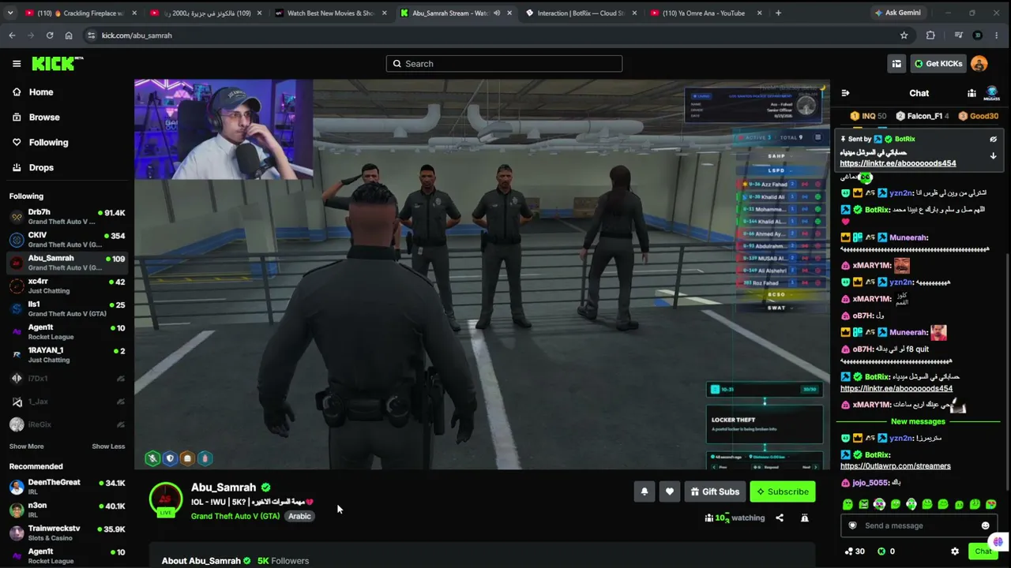Image resolution: width=1011 pixels, height=568 pixels.
Task: Mute the Abu_Samrah Stream tab audio icon
Action: tap(497, 13)
